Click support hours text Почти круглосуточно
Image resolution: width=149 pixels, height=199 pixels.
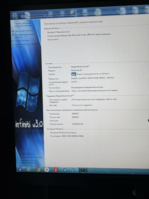pos(94,99)
